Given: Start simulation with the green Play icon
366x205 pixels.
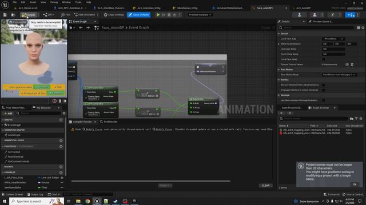Looking at the screenshot, I should tap(158, 15).
